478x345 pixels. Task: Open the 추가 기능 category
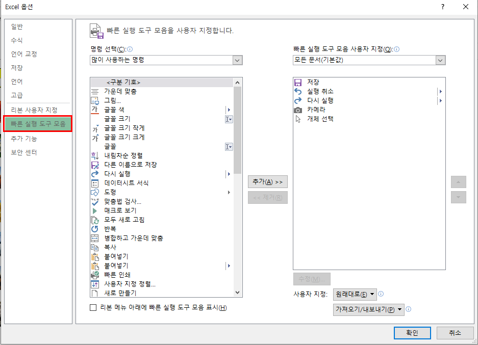24,139
